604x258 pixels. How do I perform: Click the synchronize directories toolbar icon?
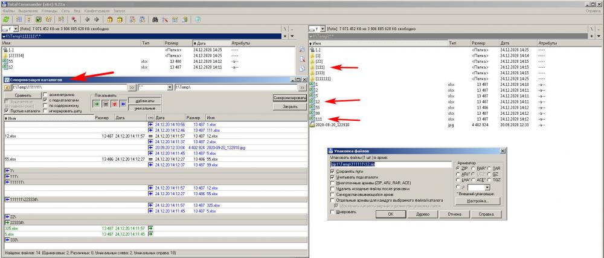pos(175,19)
